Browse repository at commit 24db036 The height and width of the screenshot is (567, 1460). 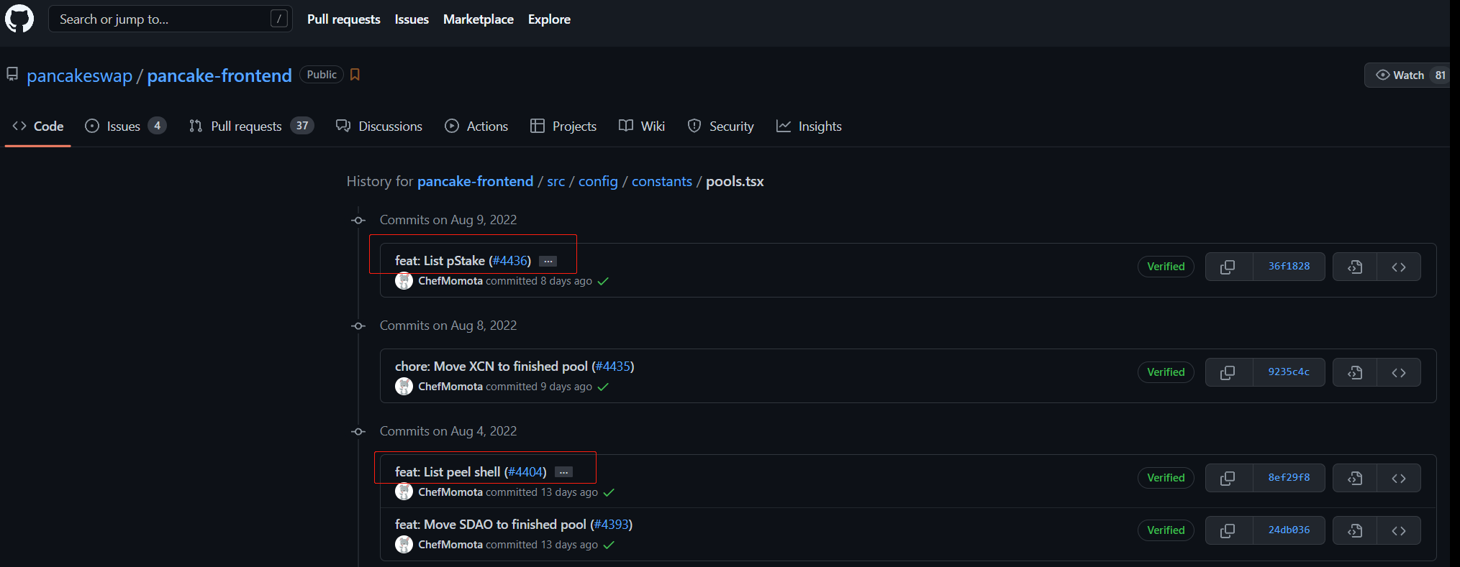click(1399, 530)
